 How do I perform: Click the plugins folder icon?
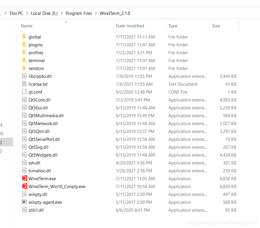[x=24, y=45]
